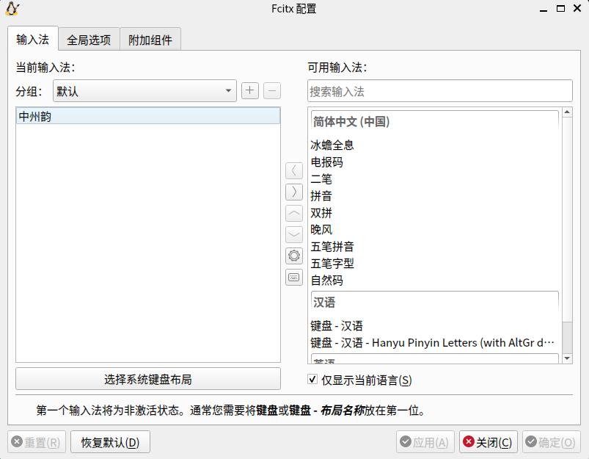The height and width of the screenshot is (459, 589).
Task: Click the add group plus icon
Action: click(250, 90)
